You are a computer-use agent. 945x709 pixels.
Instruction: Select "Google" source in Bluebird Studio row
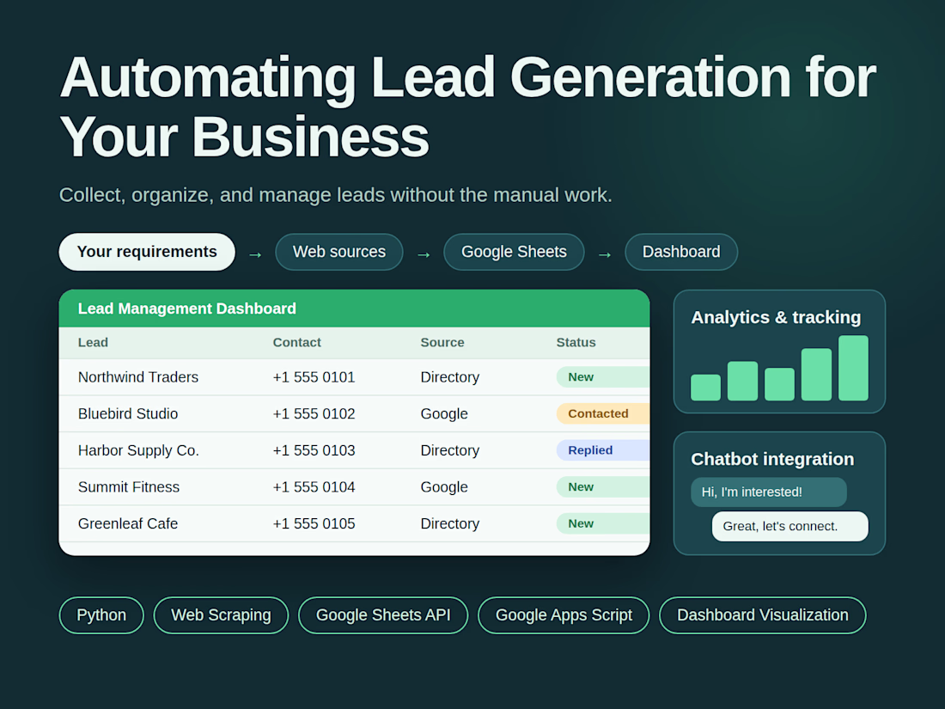[444, 414]
